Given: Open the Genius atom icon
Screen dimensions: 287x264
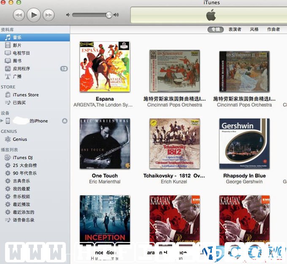Looking at the screenshot, I should pos(8,139).
